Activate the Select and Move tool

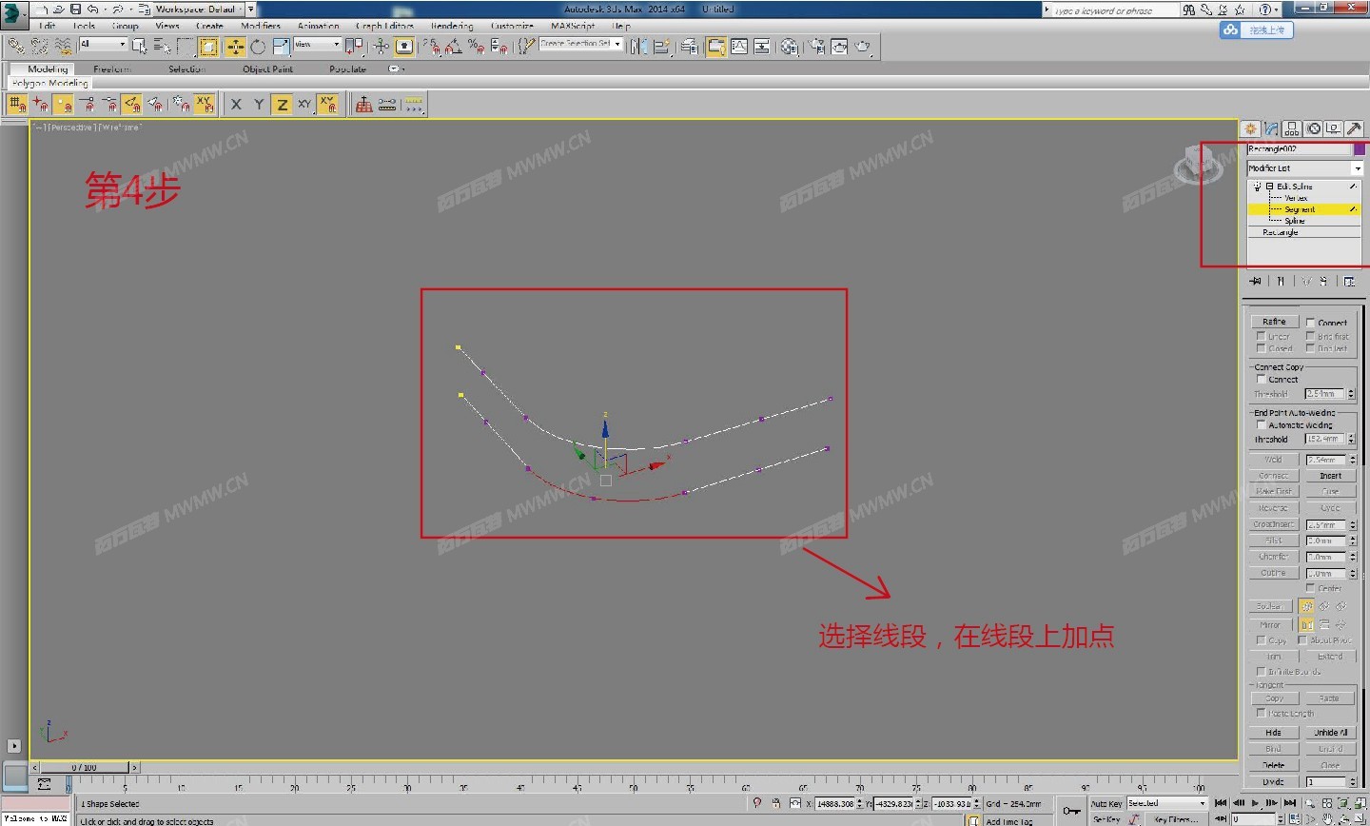coord(234,46)
